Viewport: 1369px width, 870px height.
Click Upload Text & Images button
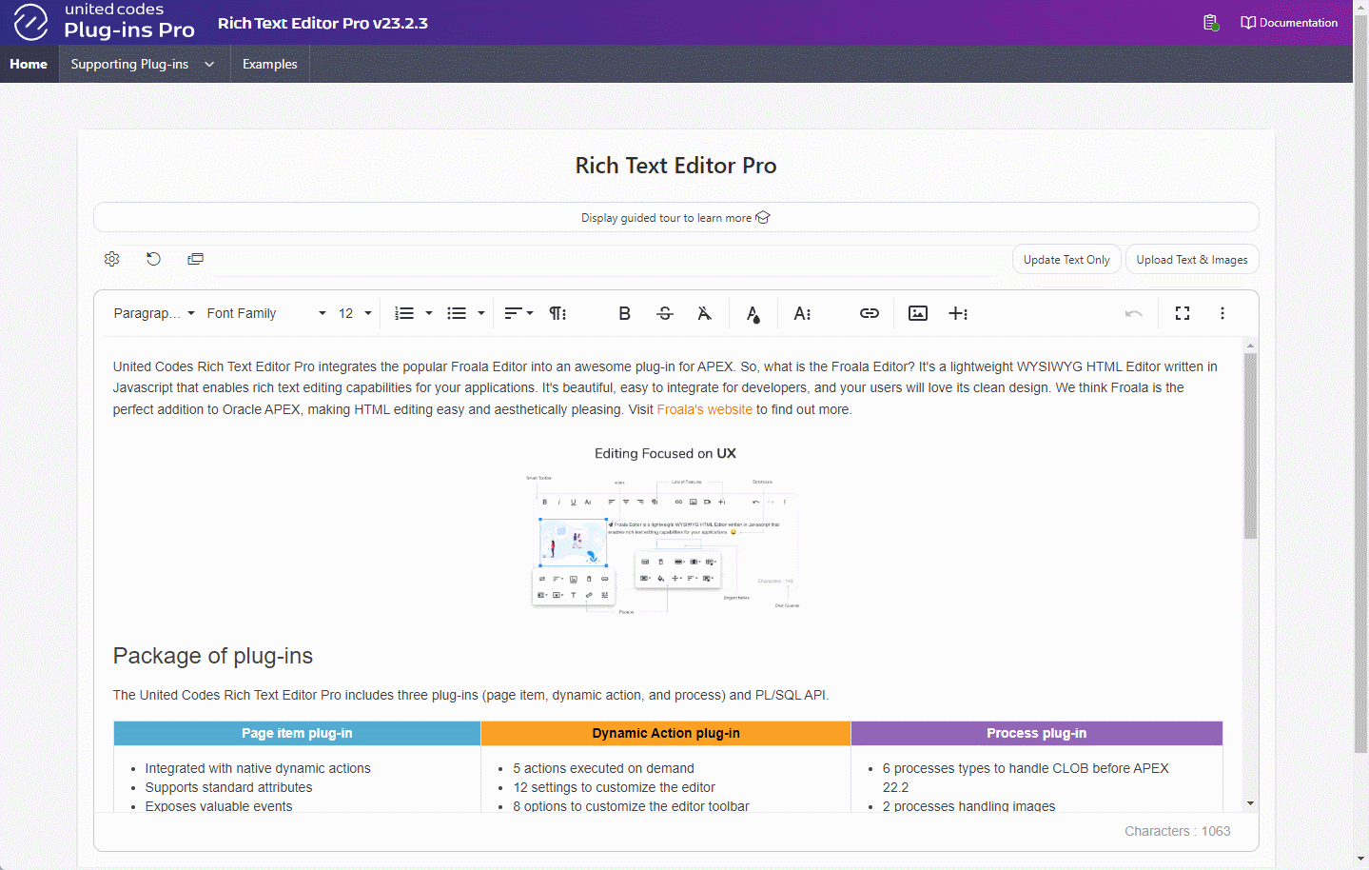coord(1192,260)
